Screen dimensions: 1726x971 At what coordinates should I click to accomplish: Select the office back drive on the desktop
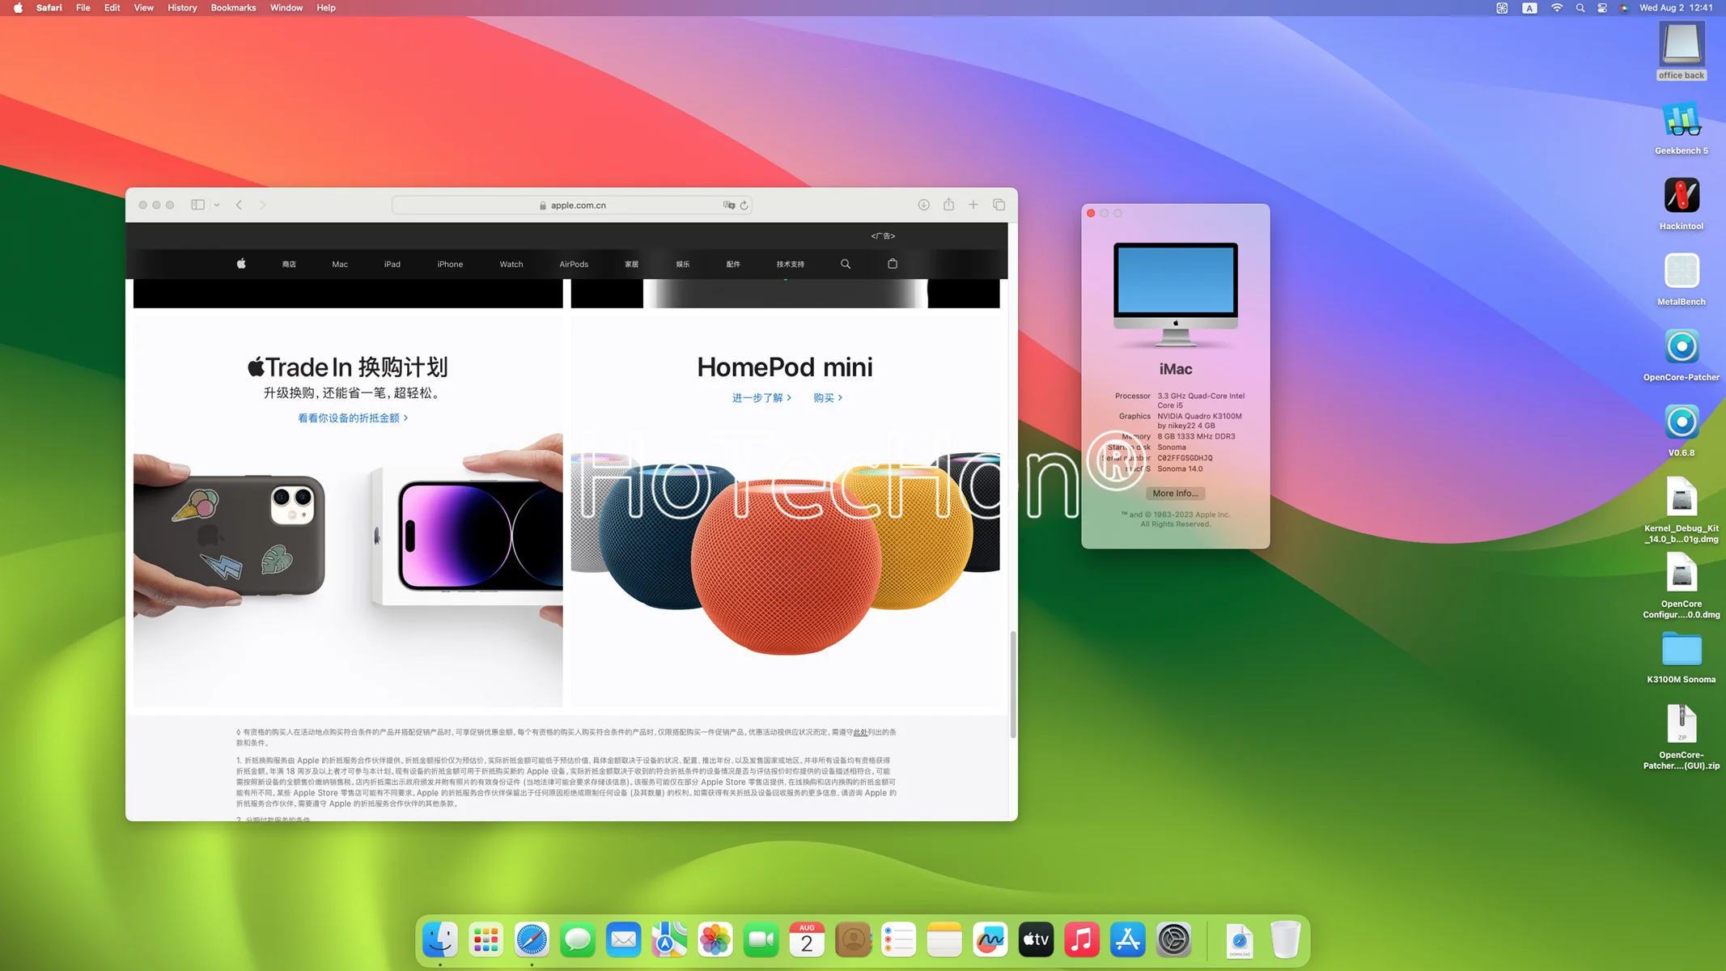(x=1681, y=50)
